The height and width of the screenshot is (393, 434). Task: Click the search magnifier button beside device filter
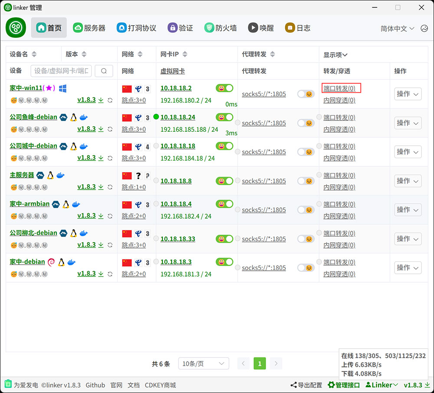104,71
